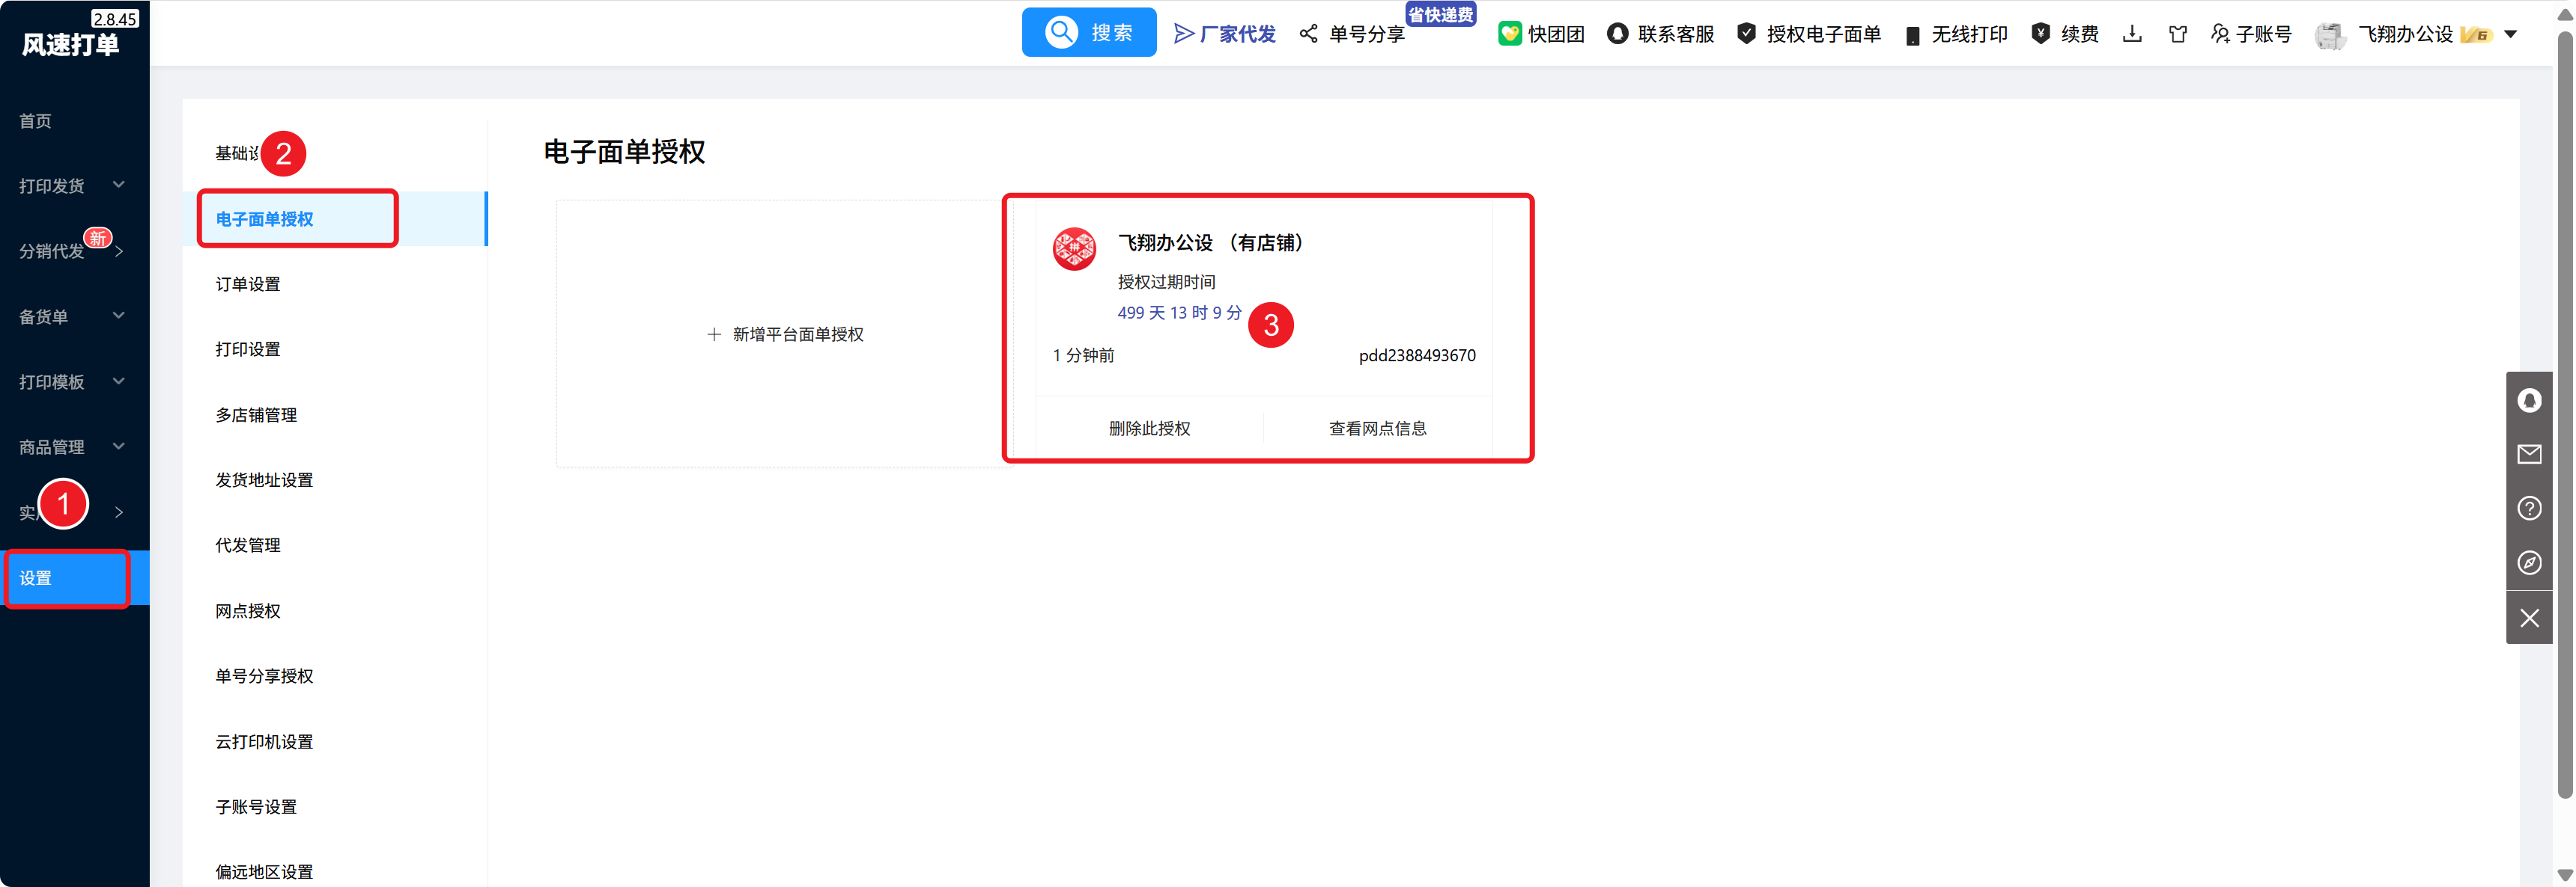Open account dropdown arrow near 飞翔办公设
The width and height of the screenshot is (2576, 887).
click(x=2510, y=34)
